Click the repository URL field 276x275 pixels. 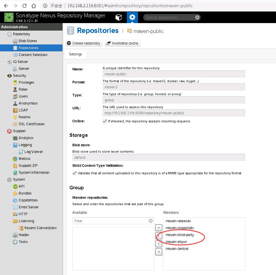[174, 113]
